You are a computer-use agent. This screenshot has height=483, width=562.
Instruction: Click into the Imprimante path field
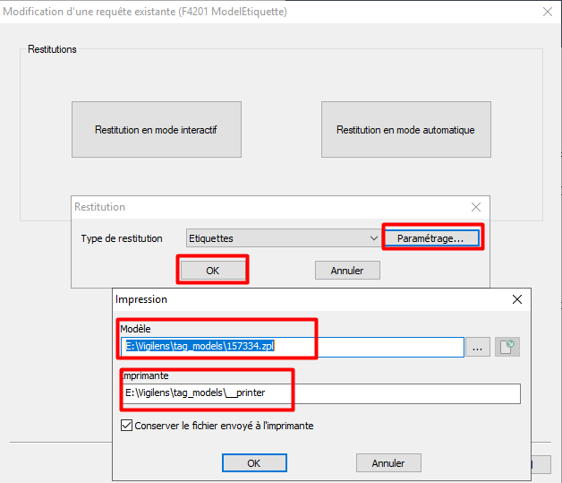click(319, 393)
